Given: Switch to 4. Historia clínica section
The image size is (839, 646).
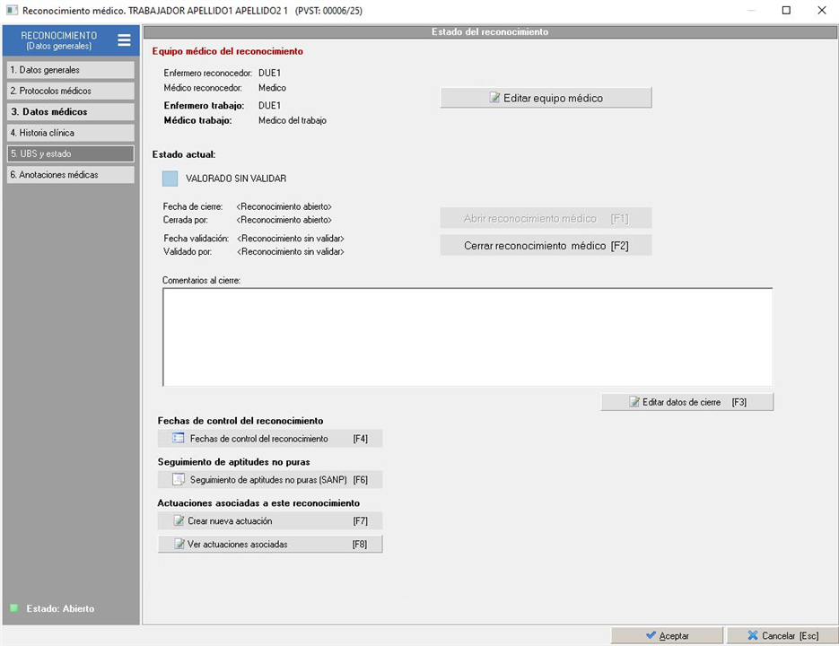Looking at the screenshot, I should tap(70, 133).
